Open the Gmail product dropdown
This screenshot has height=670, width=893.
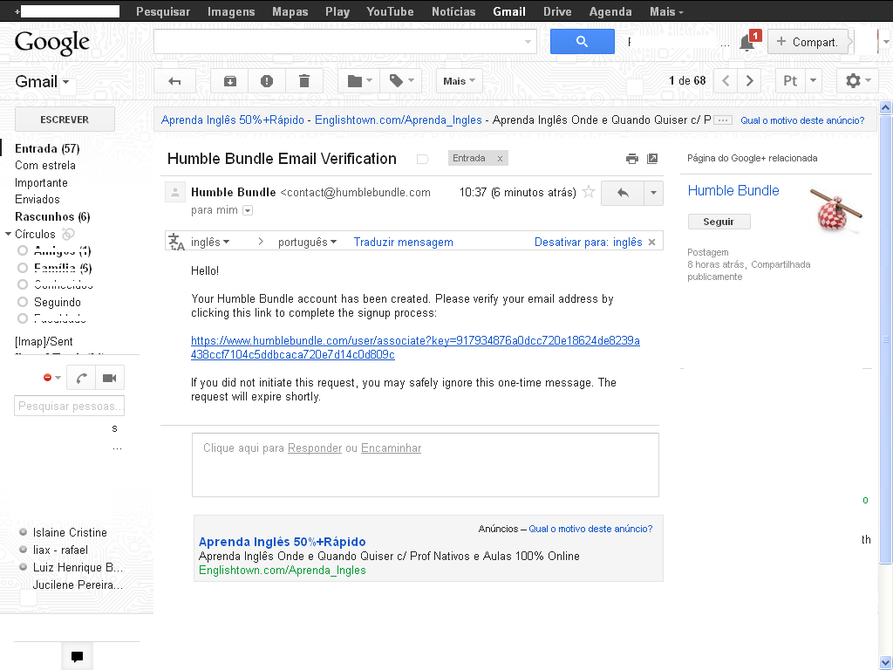[42, 81]
